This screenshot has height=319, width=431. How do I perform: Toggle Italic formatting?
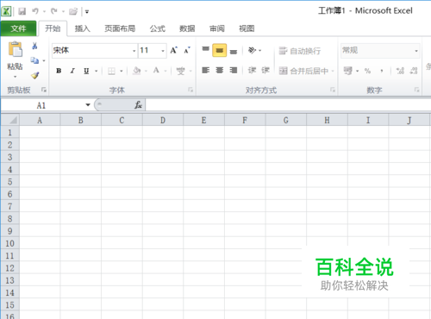click(x=72, y=71)
